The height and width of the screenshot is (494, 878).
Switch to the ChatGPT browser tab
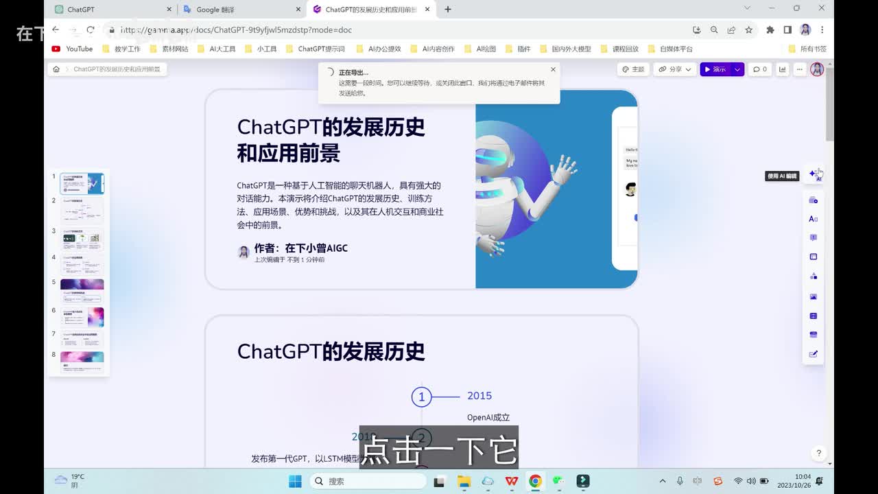coord(110,10)
